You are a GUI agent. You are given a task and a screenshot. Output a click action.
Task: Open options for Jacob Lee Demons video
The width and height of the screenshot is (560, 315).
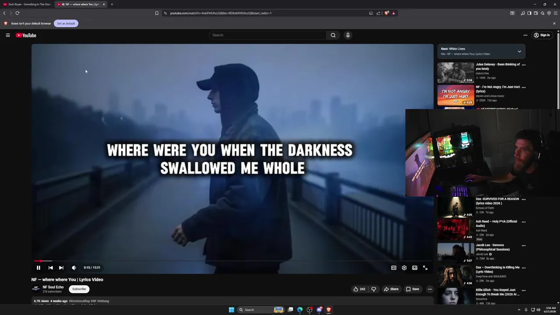click(x=524, y=245)
